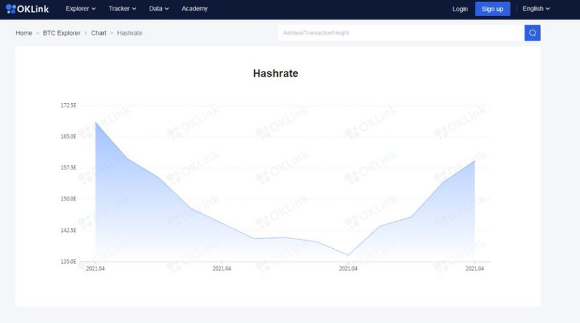Click the final data point of the chart
Viewport: 580px width, 323px height.
[475, 160]
